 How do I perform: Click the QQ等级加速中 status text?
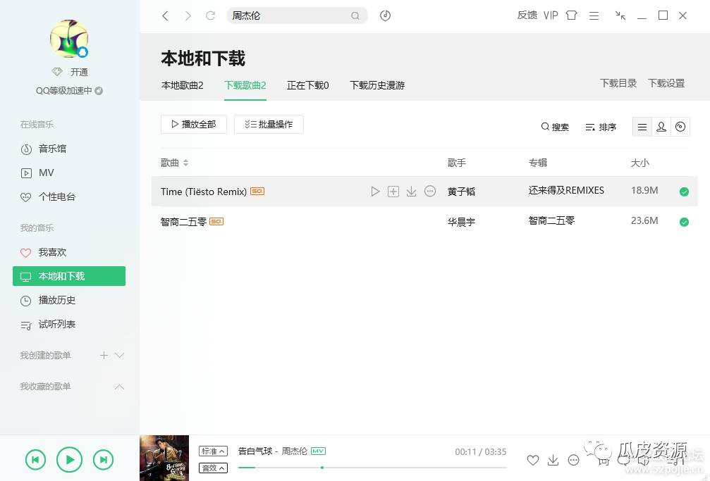[x=64, y=91]
